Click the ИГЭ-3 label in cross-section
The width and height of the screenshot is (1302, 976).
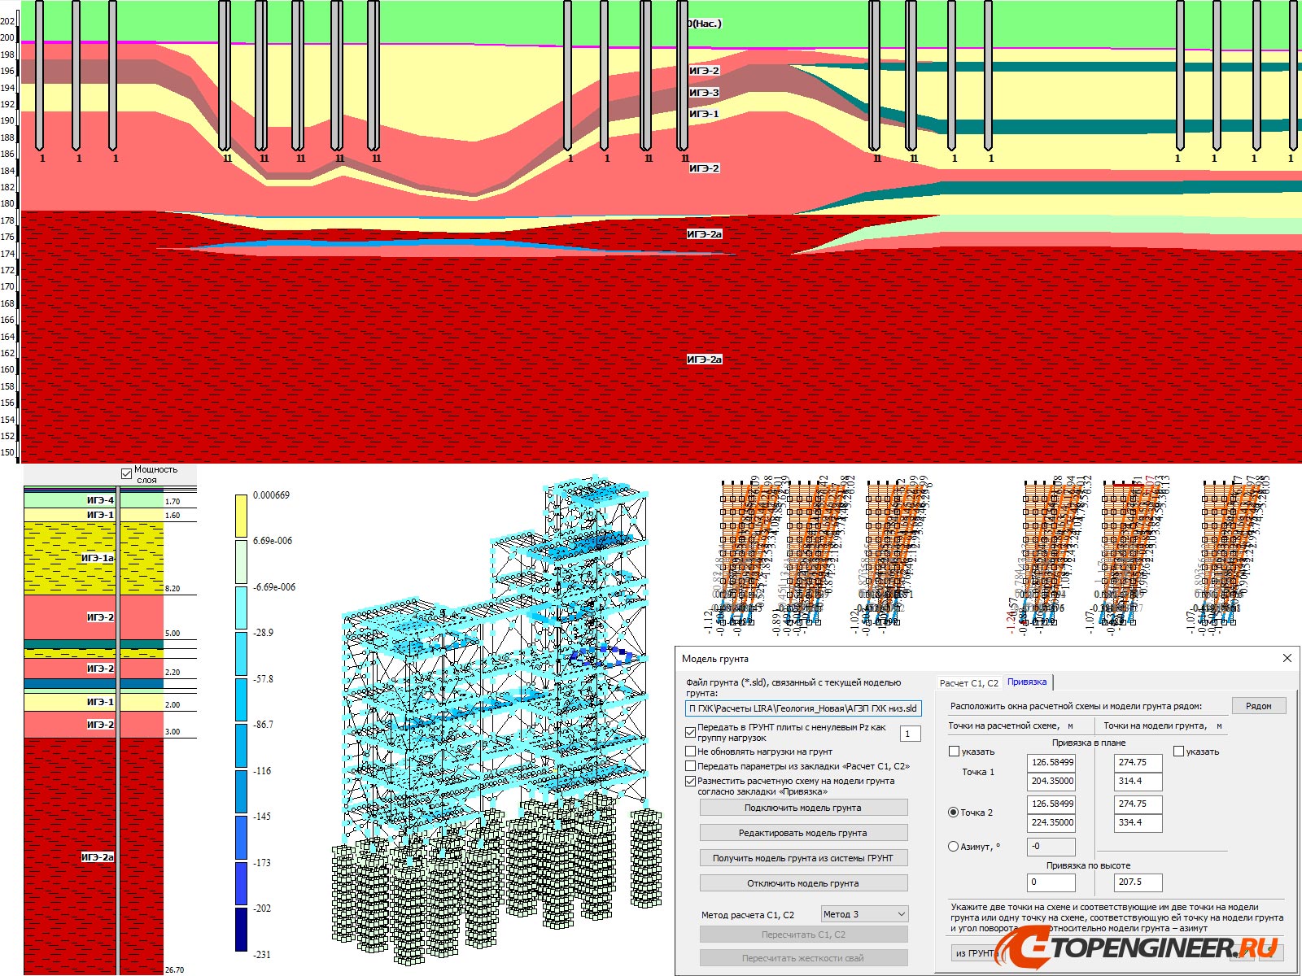704,93
